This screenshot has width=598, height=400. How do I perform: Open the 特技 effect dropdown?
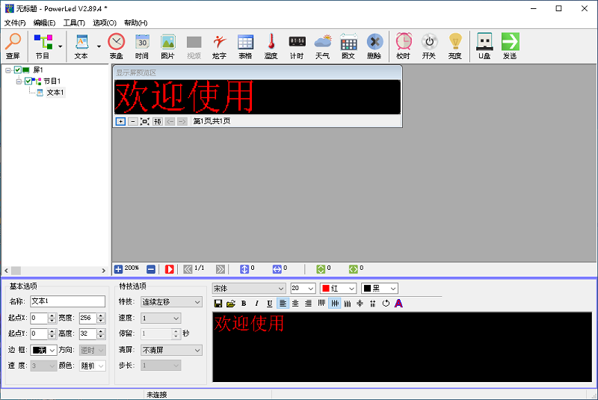[171, 301]
